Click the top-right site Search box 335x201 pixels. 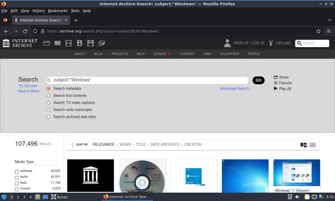(x=312, y=43)
